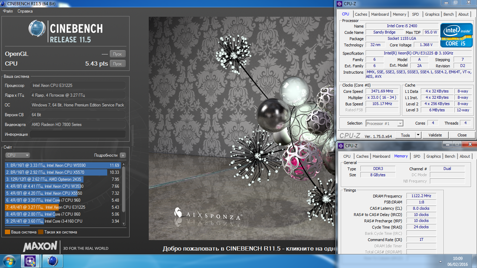The image size is (477, 268).
Task: Open Bench tab in lower CPU-Z window
Action: (x=450, y=156)
